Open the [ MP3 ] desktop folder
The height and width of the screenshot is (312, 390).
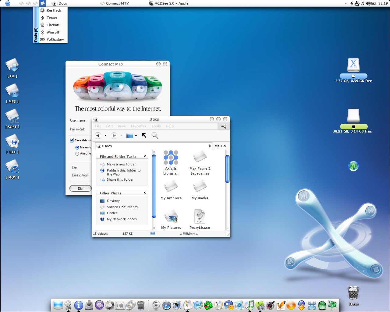coord(12,94)
